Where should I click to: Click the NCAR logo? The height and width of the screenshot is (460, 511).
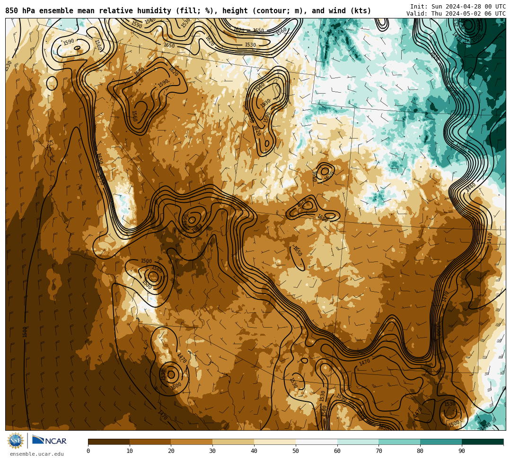[x=49, y=441]
